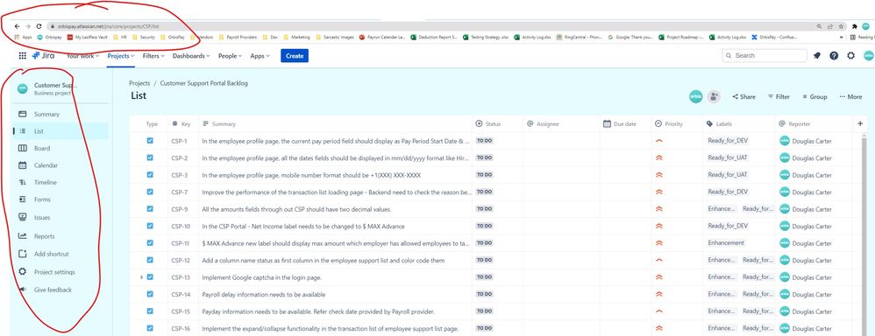The height and width of the screenshot is (336, 875).
Task: Open the CSP-14 issue key link
Action: click(181, 294)
